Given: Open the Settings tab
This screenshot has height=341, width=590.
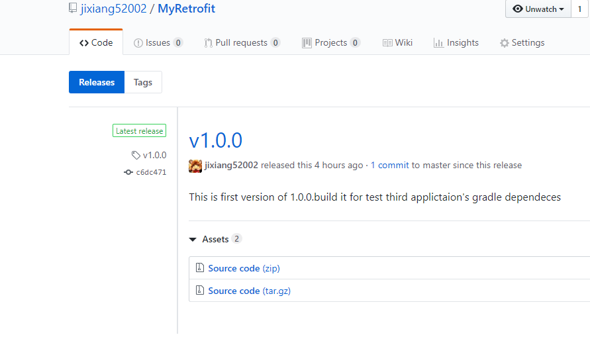Looking at the screenshot, I should point(522,42).
